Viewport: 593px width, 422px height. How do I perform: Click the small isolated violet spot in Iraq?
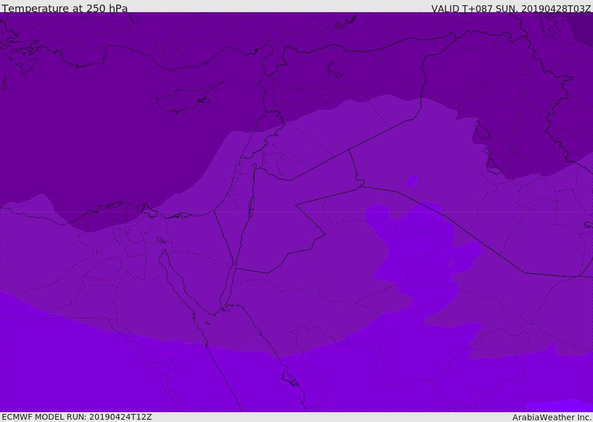point(412,181)
